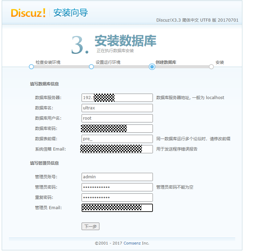Click the 设置运行环境 step circle
253x251 pixels.
tap(91, 67)
